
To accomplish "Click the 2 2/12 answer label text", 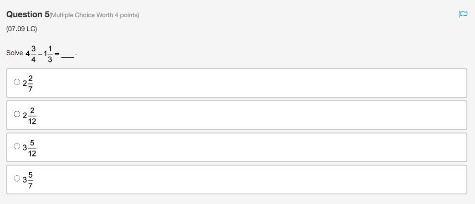I will (30, 116).
